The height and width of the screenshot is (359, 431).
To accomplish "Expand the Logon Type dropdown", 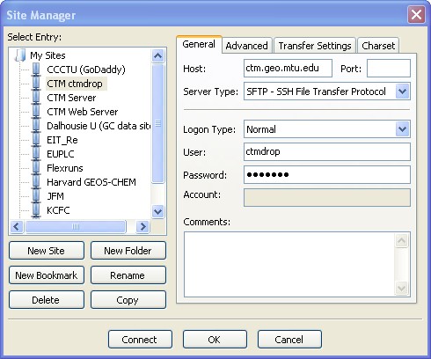I will (402, 129).
